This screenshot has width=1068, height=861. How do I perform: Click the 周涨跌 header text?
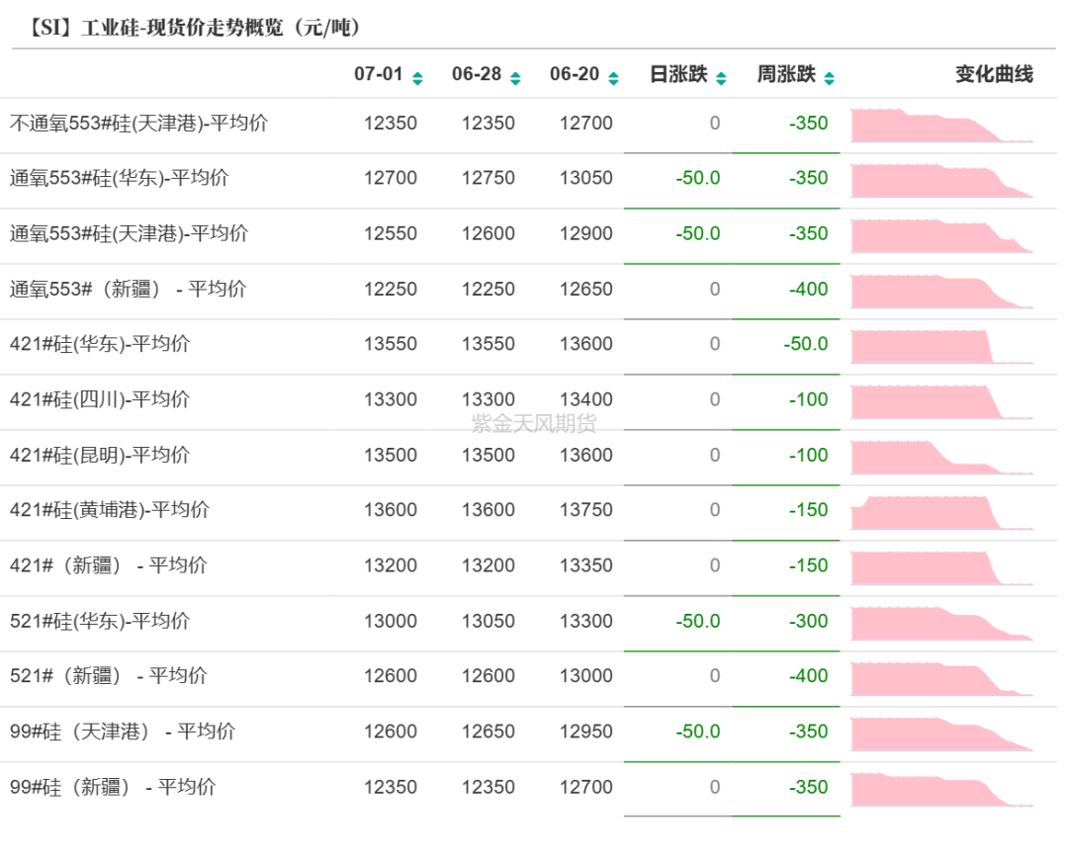[786, 74]
